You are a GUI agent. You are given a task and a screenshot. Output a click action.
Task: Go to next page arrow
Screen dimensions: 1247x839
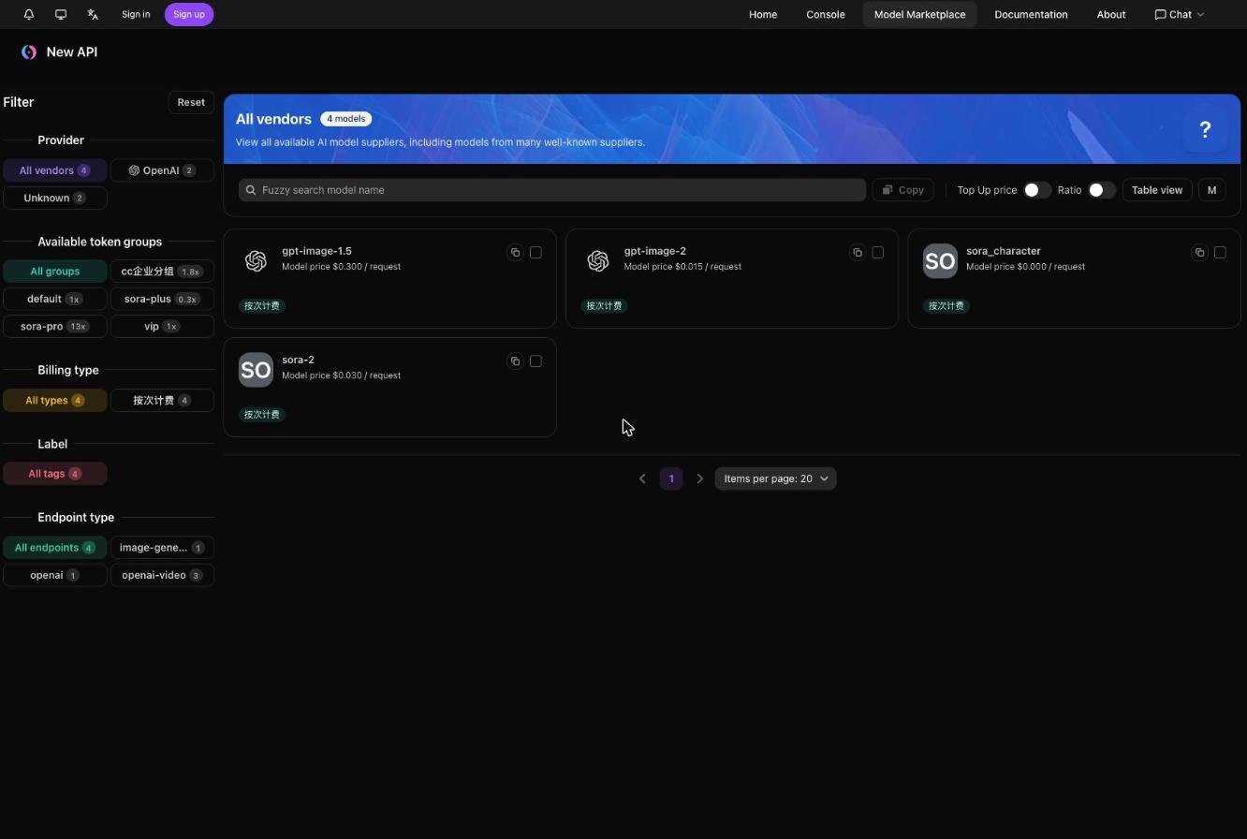(x=699, y=478)
